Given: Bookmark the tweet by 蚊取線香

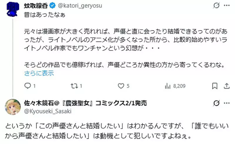Looking at the screenshot, I should tap(215, 86).
